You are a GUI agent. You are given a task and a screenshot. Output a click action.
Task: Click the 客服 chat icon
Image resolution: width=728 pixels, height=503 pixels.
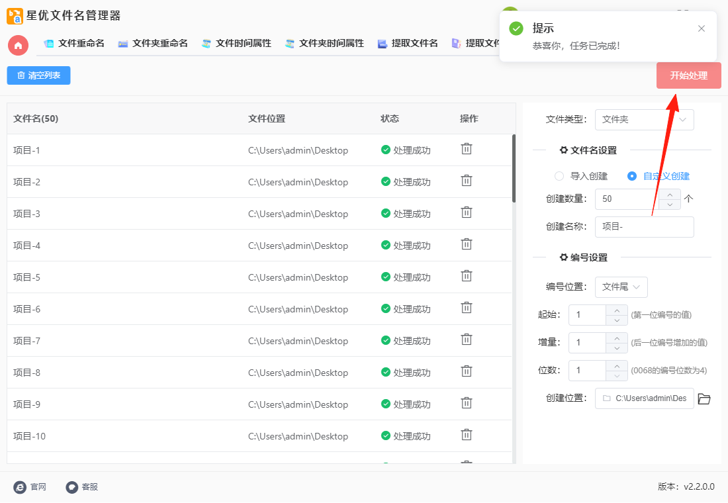coord(71,486)
